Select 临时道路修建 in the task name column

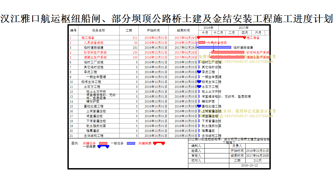pos(94,48)
